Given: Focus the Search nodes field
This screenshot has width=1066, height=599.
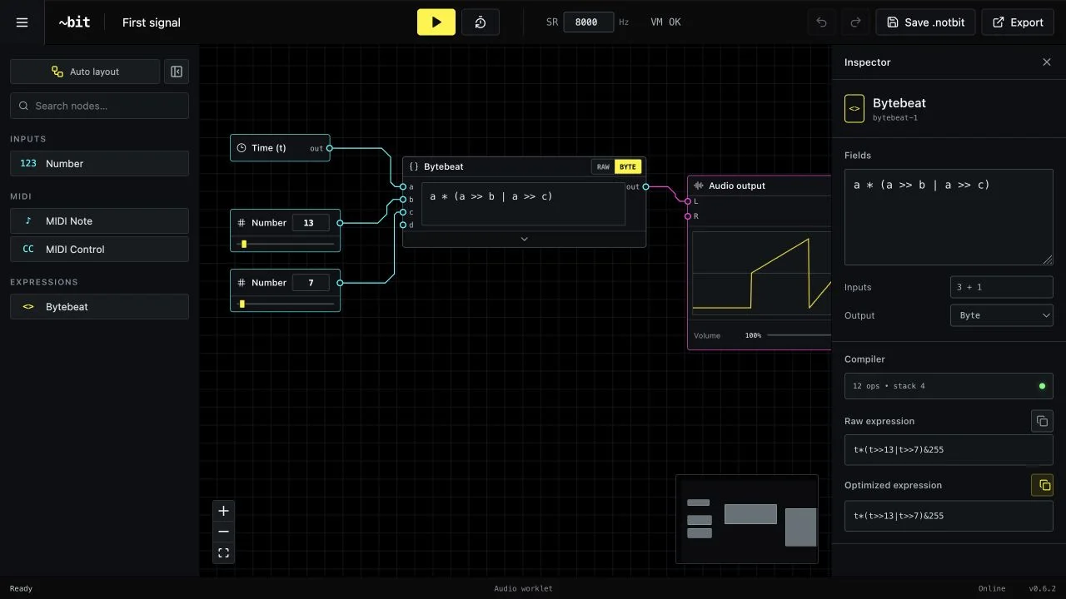Looking at the screenshot, I should [99, 106].
